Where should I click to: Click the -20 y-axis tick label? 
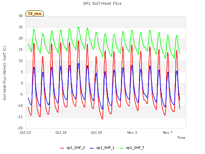tap(20, 128)
